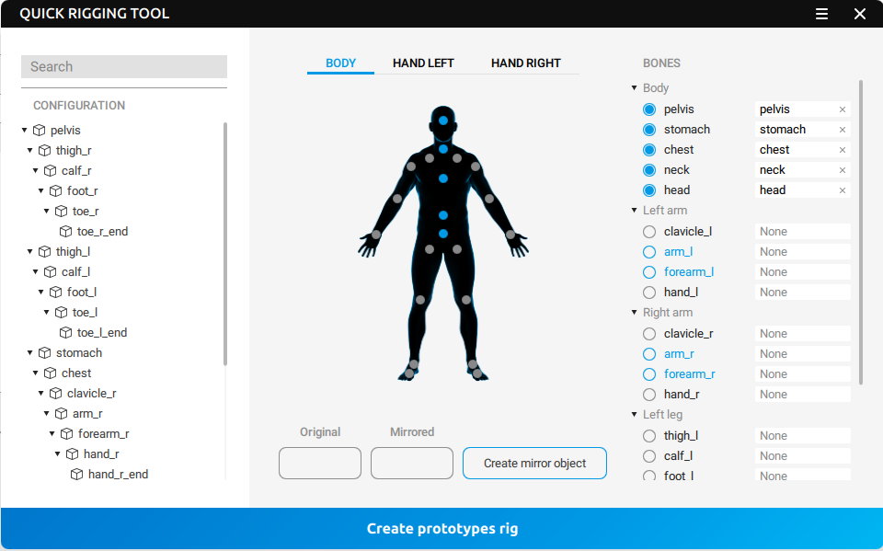Image resolution: width=883 pixels, height=551 pixels.
Task: Click the highlighted chest dot on the figure
Action: 443,178
